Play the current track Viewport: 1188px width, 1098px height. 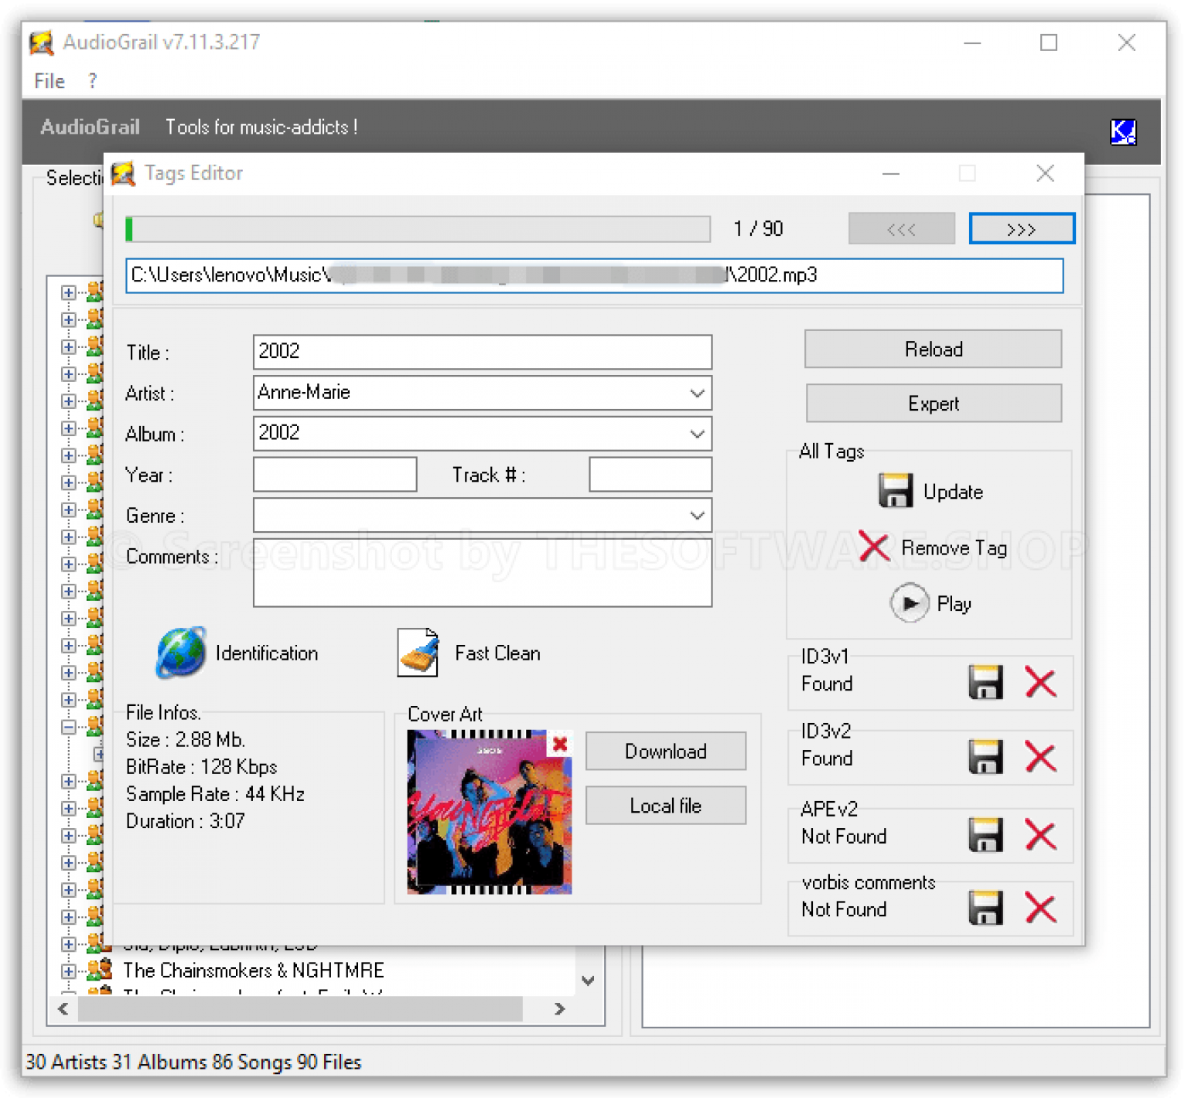pos(910,603)
